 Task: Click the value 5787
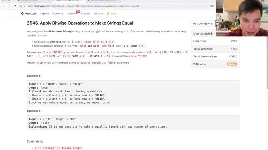234,49
